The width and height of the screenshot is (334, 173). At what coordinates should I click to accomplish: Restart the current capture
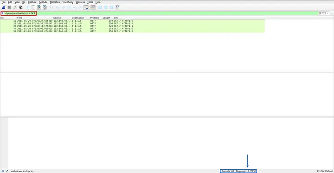coord(15,7)
